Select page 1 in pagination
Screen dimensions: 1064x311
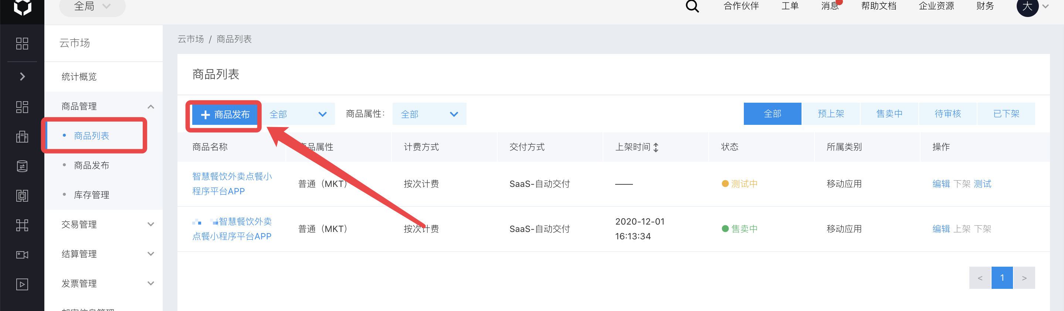(x=1002, y=278)
